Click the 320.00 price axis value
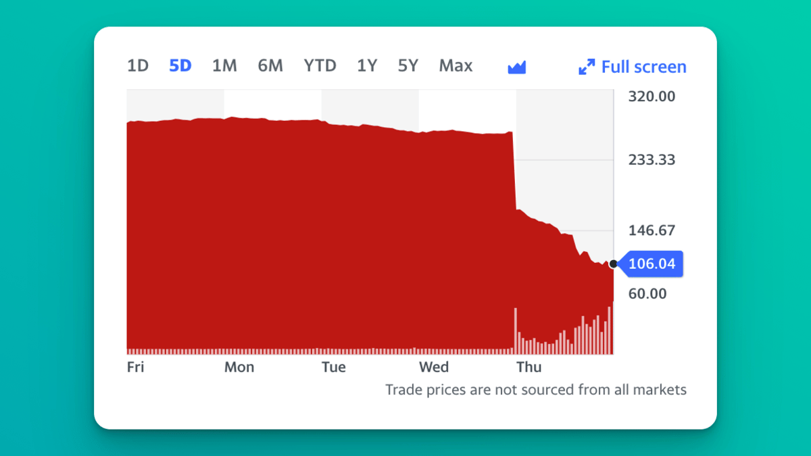Image resolution: width=811 pixels, height=456 pixels. point(651,96)
